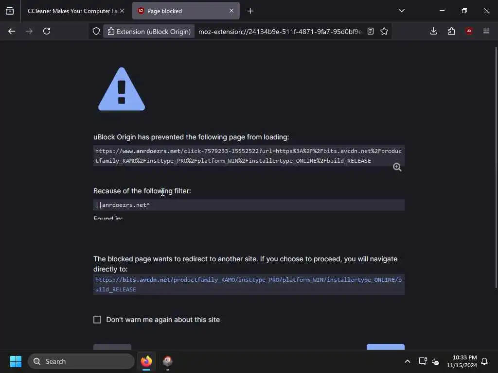
Task: Close the CCleaner tab
Action: click(x=122, y=11)
